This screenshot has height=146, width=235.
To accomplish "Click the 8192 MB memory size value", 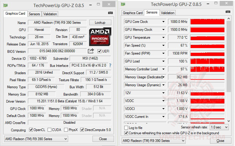I will point(42,94).
